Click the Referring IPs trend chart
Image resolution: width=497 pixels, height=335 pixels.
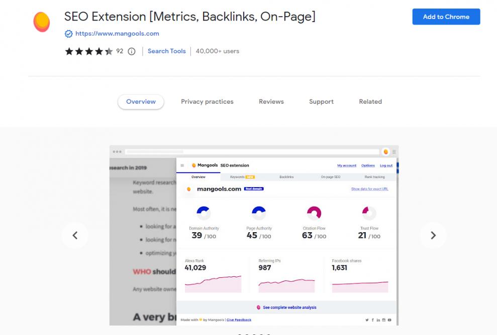[286, 286]
